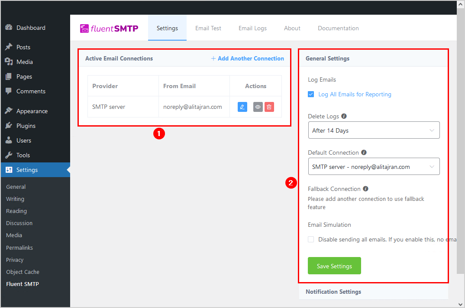This screenshot has width=465, height=308.
Task: Click the vertical scrollbar thumb
Action: click(x=461, y=140)
